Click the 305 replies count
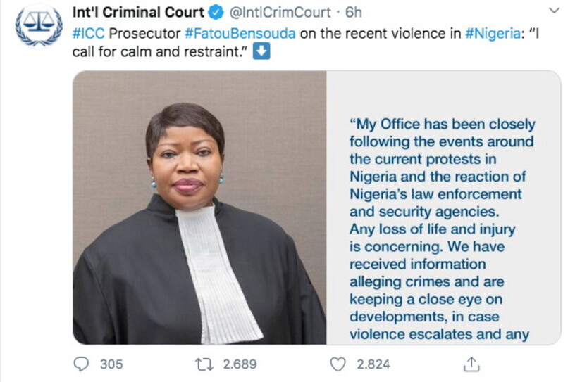This screenshot has width=575, height=382. (111, 364)
